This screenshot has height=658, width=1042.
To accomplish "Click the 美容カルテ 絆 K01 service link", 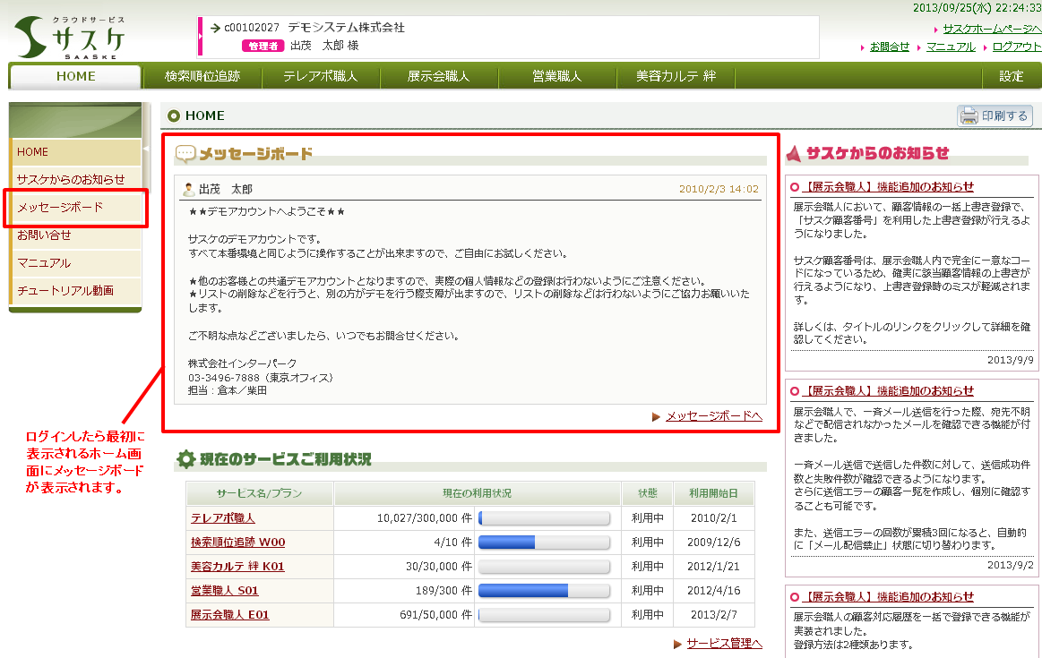I will pos(237,567).
